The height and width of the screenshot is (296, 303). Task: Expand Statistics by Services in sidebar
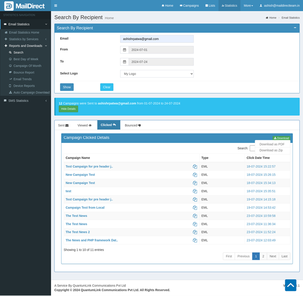point(24,39)
